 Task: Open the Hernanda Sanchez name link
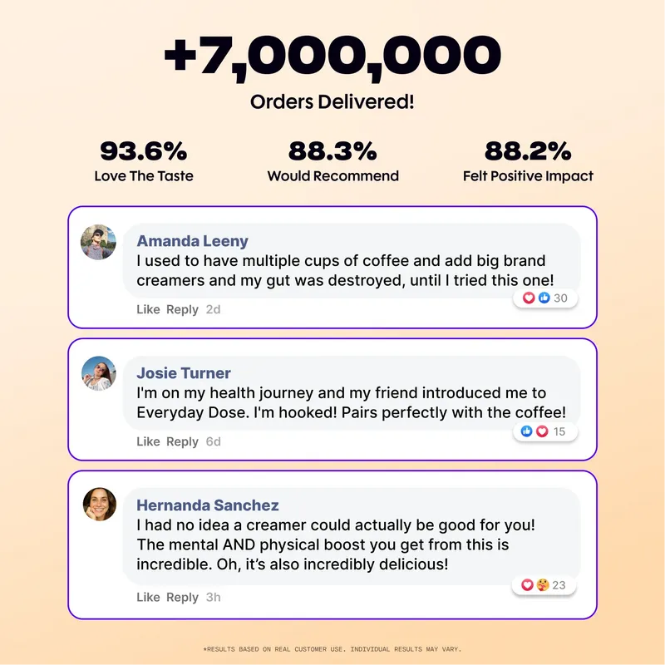(208, 505)
